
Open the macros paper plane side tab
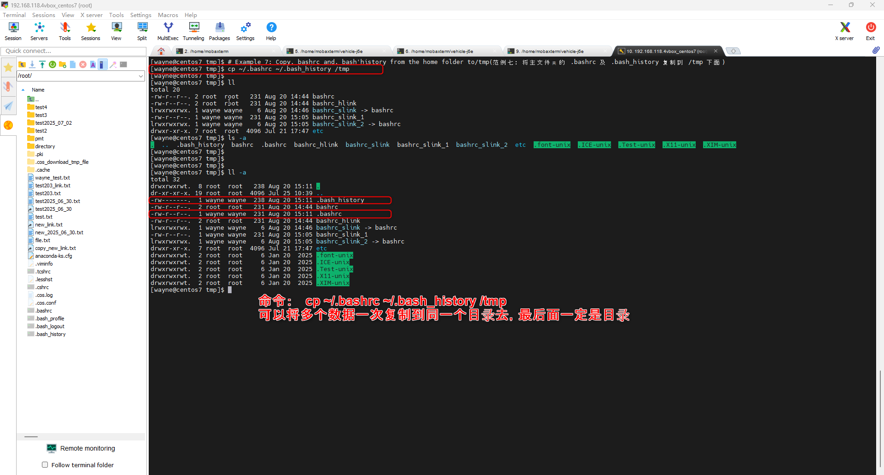(8, 106)
